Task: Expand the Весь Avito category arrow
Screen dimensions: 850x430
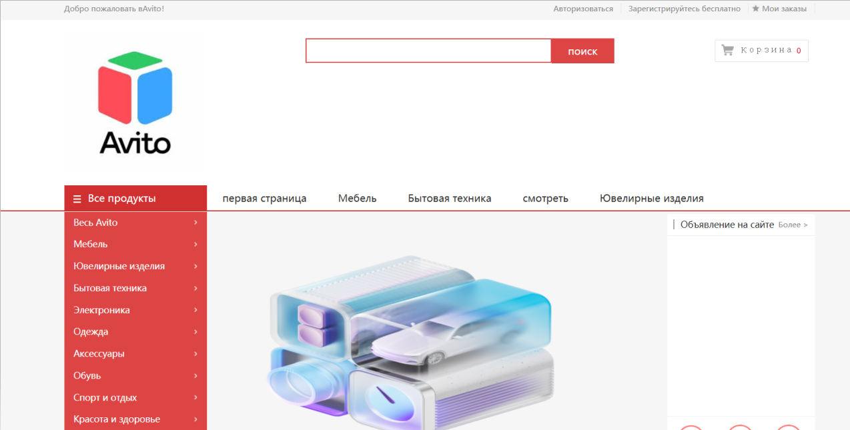Action: (x=195, y=223)
